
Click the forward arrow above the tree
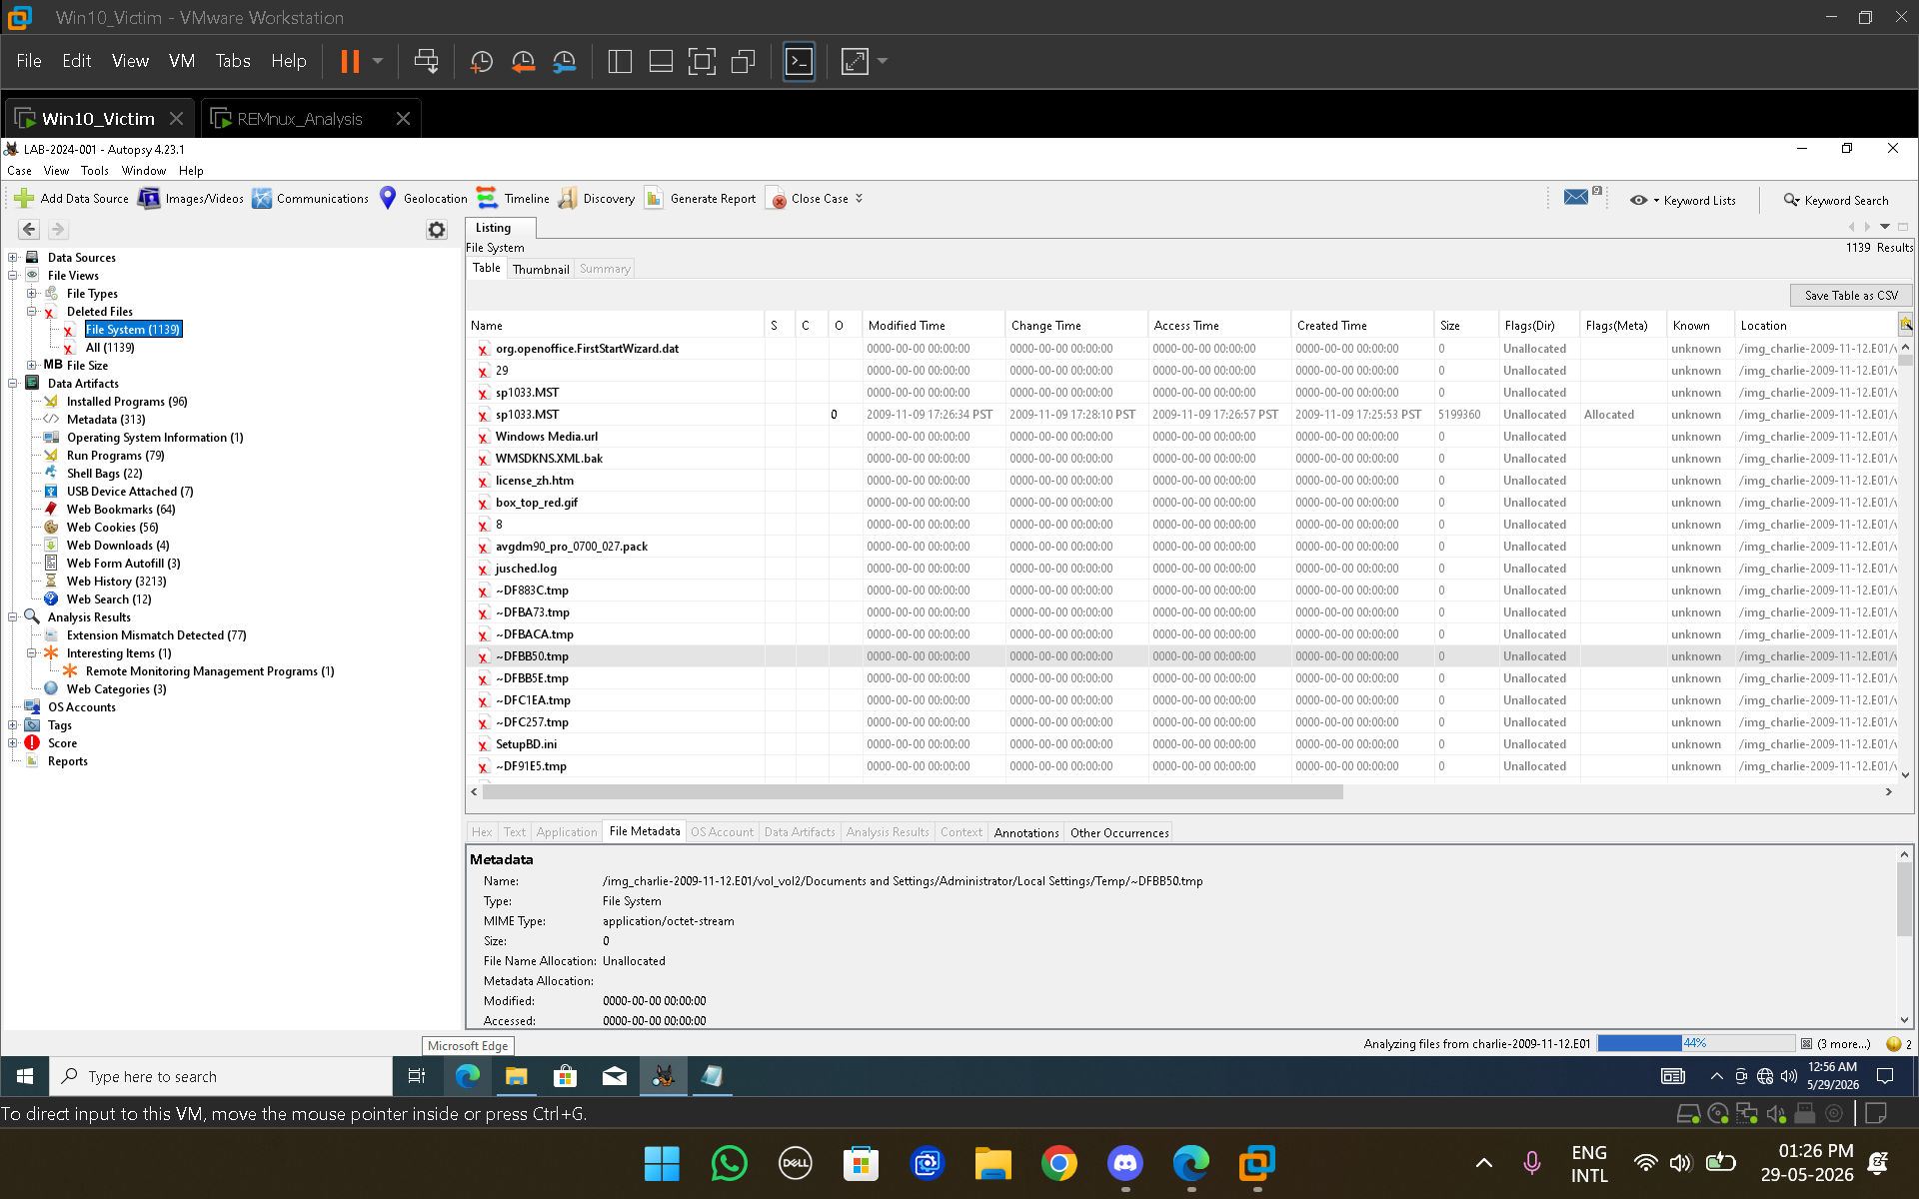tap(57, 229)
